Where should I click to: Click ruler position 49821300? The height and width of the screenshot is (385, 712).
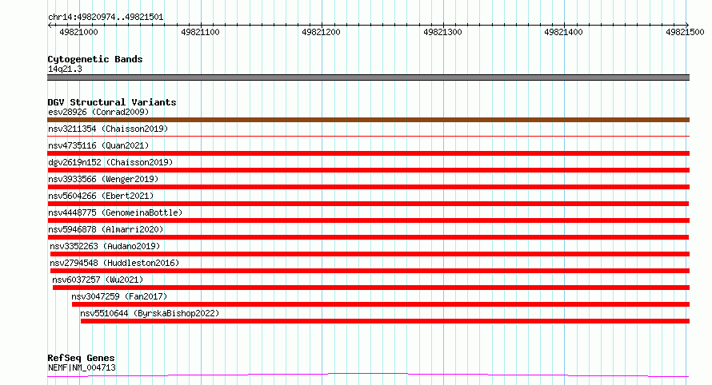pos(442,32)
